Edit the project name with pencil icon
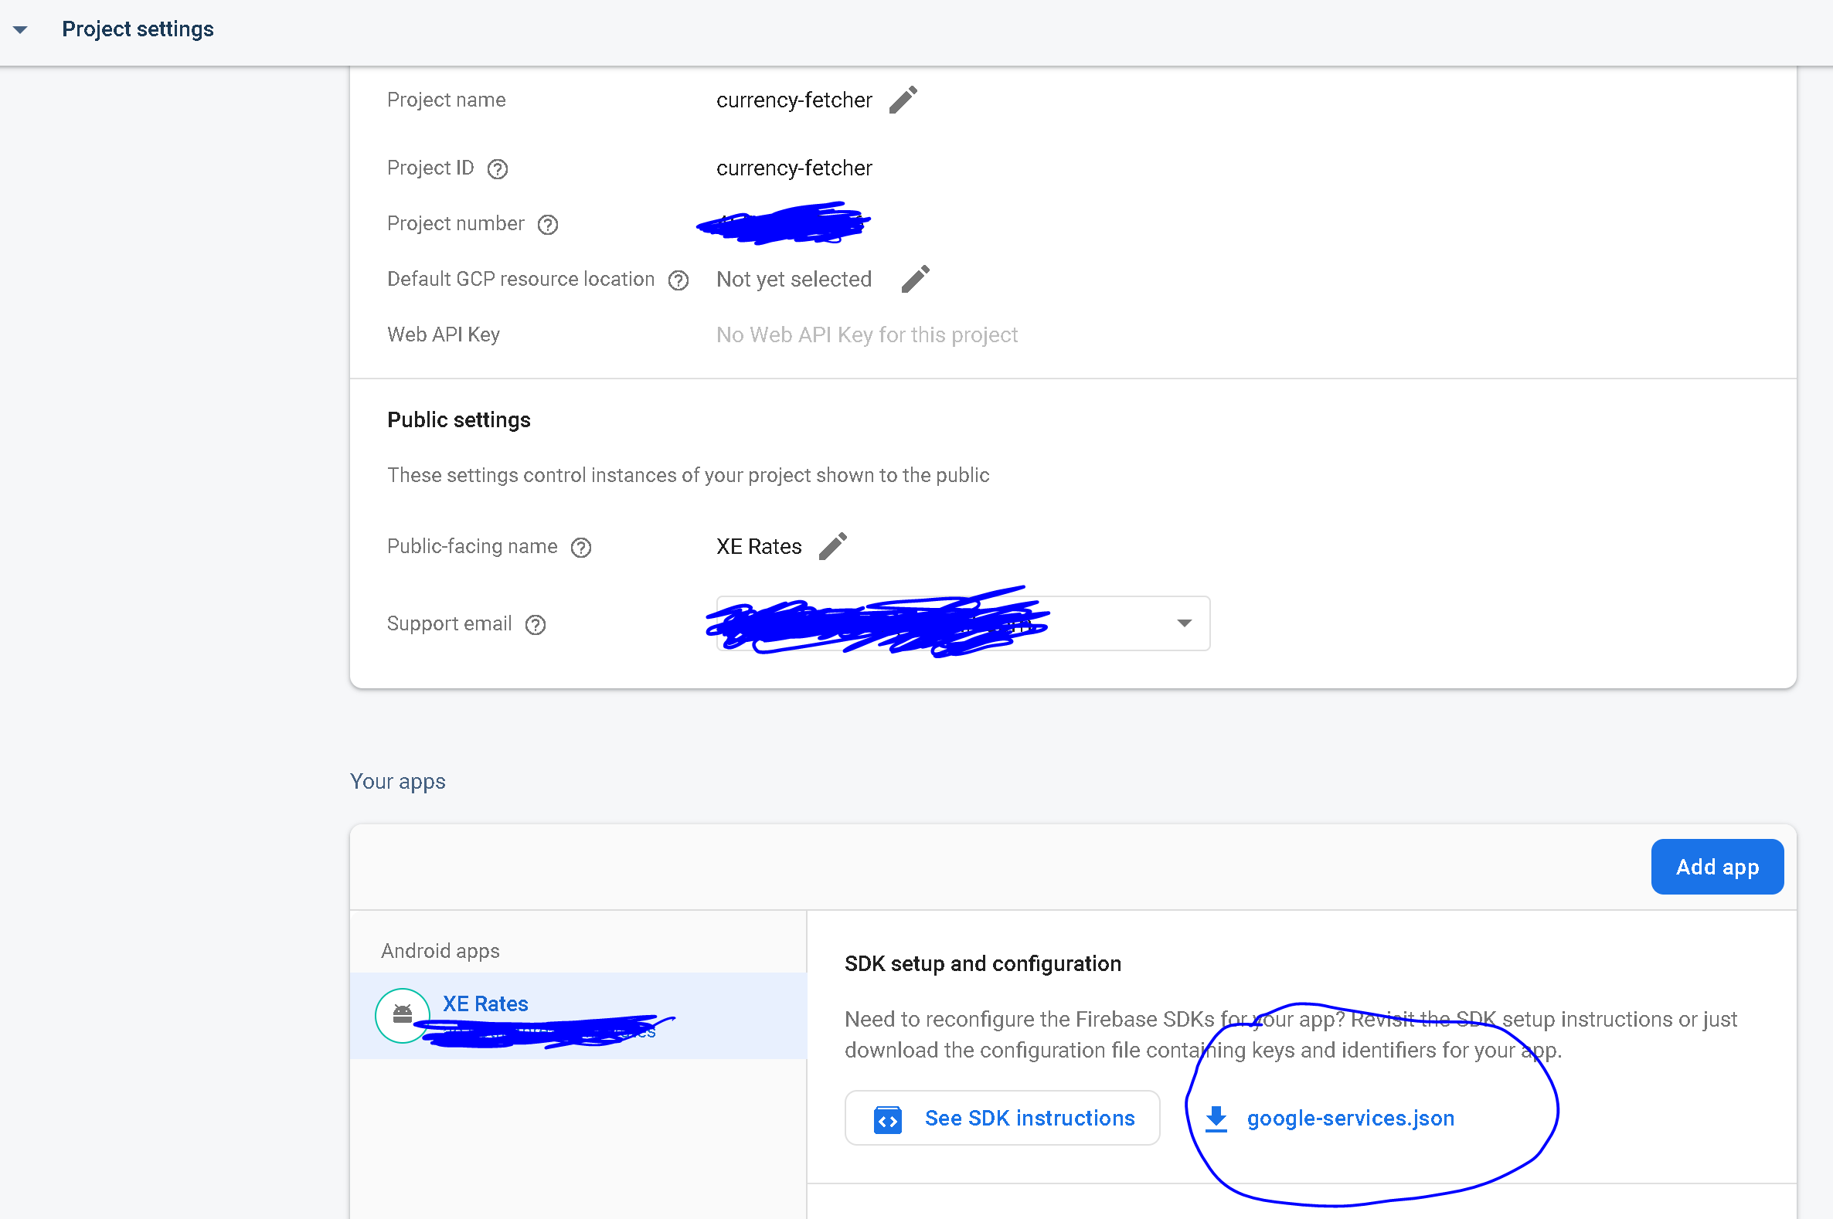 [903, 100]
